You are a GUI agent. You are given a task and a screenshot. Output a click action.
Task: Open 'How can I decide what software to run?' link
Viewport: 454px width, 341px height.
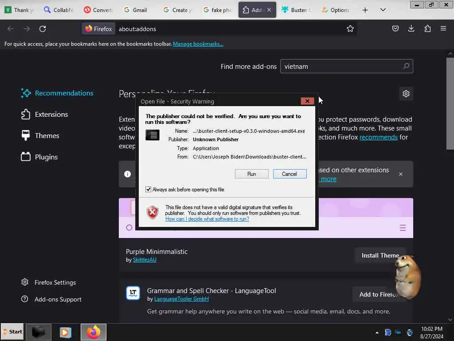pos(207,219)
